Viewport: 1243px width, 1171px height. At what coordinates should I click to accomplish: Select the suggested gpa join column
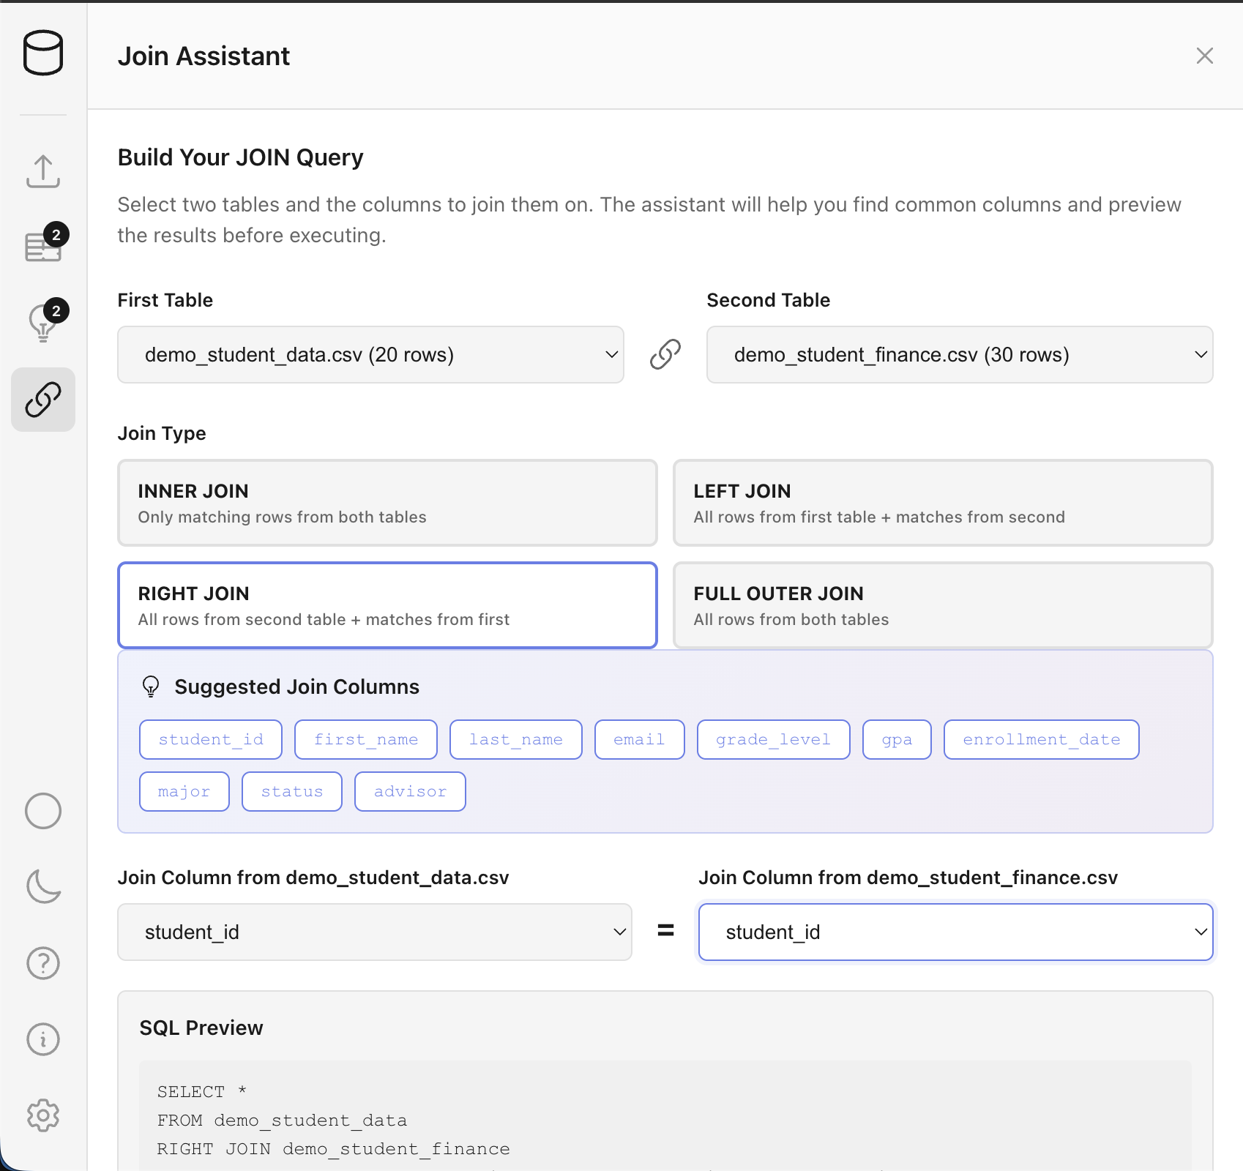(896, 739)
